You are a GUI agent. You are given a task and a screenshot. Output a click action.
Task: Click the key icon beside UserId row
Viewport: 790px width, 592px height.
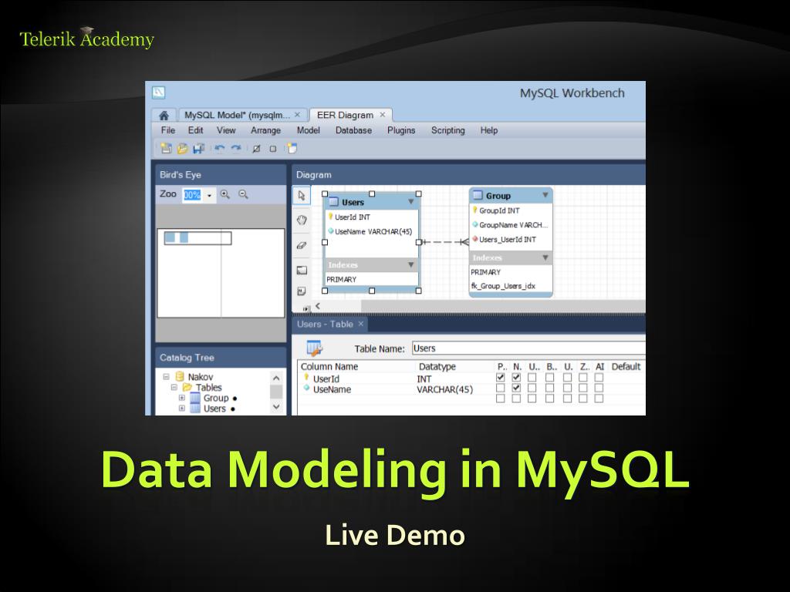point(306,378)
